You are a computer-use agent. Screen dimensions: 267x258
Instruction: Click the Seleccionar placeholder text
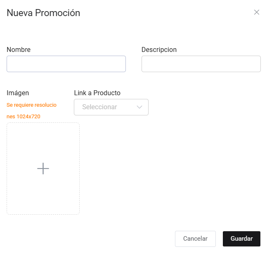pos(99,107)
